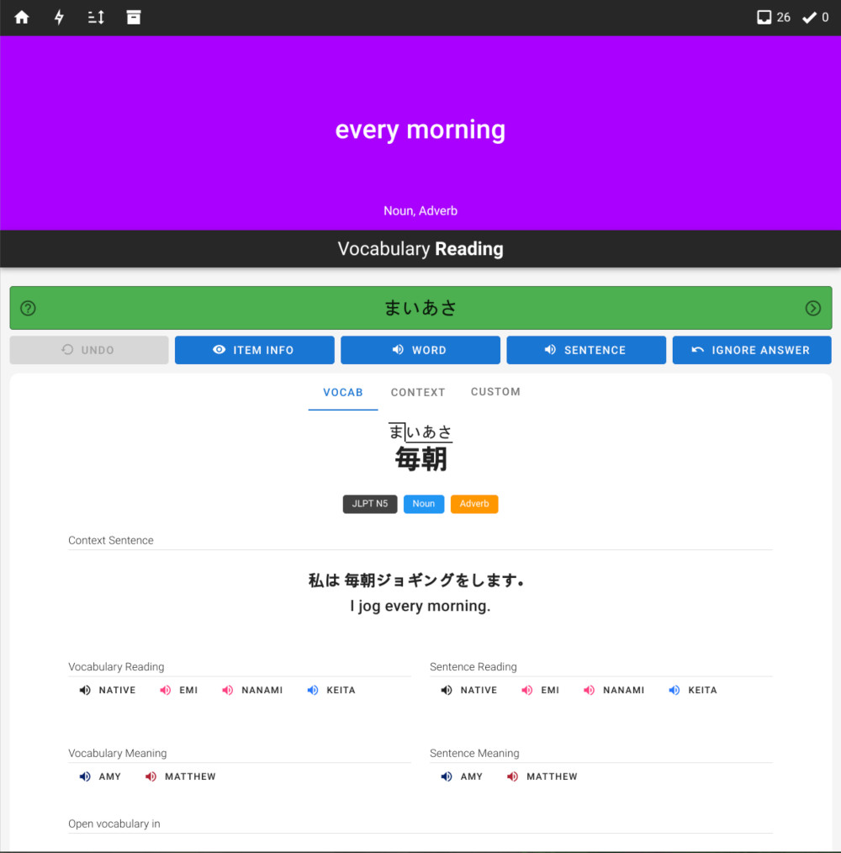Click the 'every morning' prompt text

420,130
